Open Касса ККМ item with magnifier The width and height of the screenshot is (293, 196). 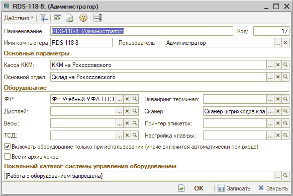285,65
